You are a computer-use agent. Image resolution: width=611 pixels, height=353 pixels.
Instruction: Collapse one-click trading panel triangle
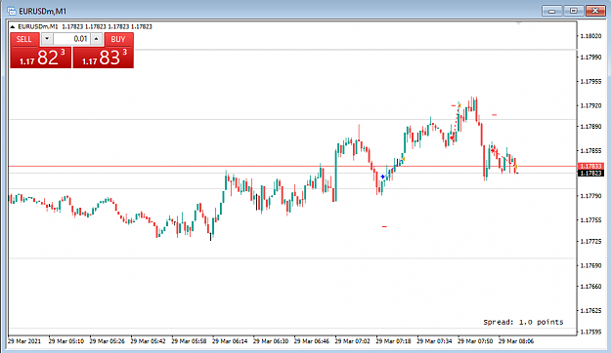[x=13, y=27]
